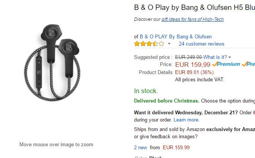Click the What is it? link
The height and width of the screenshot is (158, 255).
coord(215,57)
